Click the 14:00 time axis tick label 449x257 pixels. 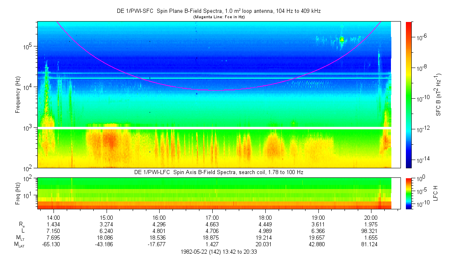pyautogui.click(x=53, y=217)
